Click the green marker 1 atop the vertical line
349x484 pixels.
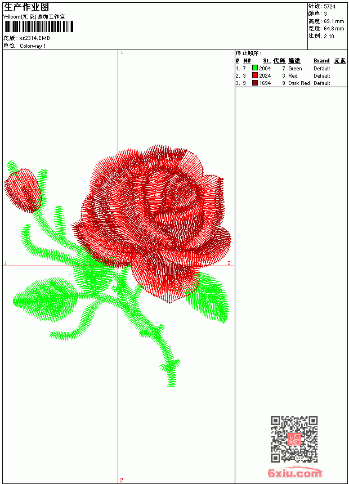(122, 53)
